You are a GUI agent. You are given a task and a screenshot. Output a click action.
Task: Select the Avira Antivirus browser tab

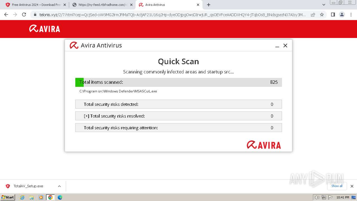click(169, 5)
